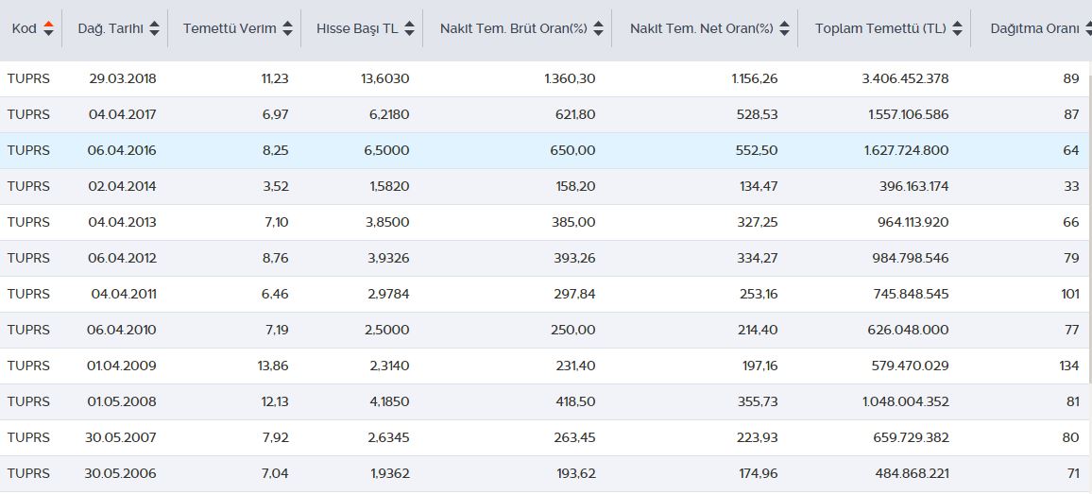Select date cell 30.05.2007
Viewport: 1092px width, 494px height.
121,437
